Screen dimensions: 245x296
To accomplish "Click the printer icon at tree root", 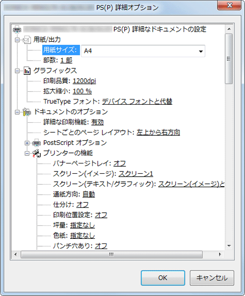I will pos(17,29).
